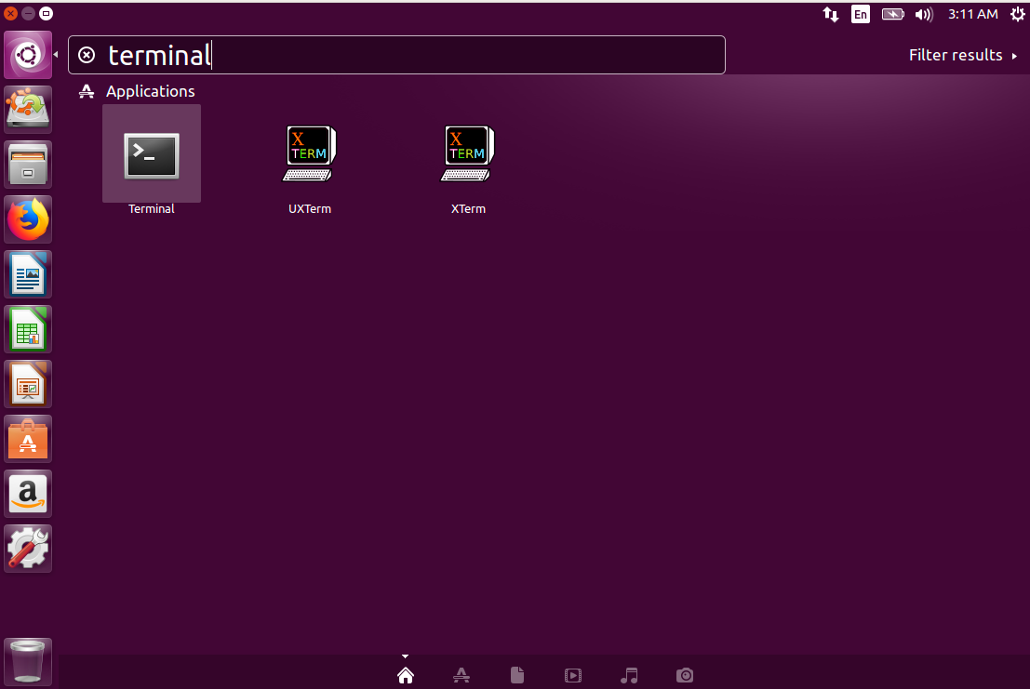This screenshot has width=1030, height=689.
Task: Click inside the search input field
Action: point(372,55)
